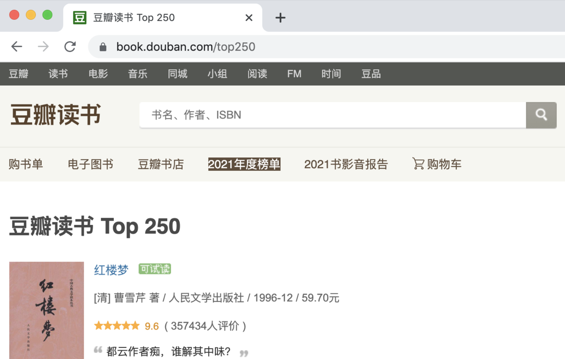The image size is (565, 359).
Task: Open the 2021年度榜单 link
Action: coord(244,164)
